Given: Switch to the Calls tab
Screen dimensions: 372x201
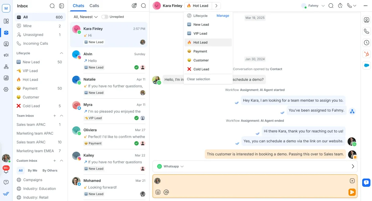Looking at the screenshot, I should click(x=94, y=6).
